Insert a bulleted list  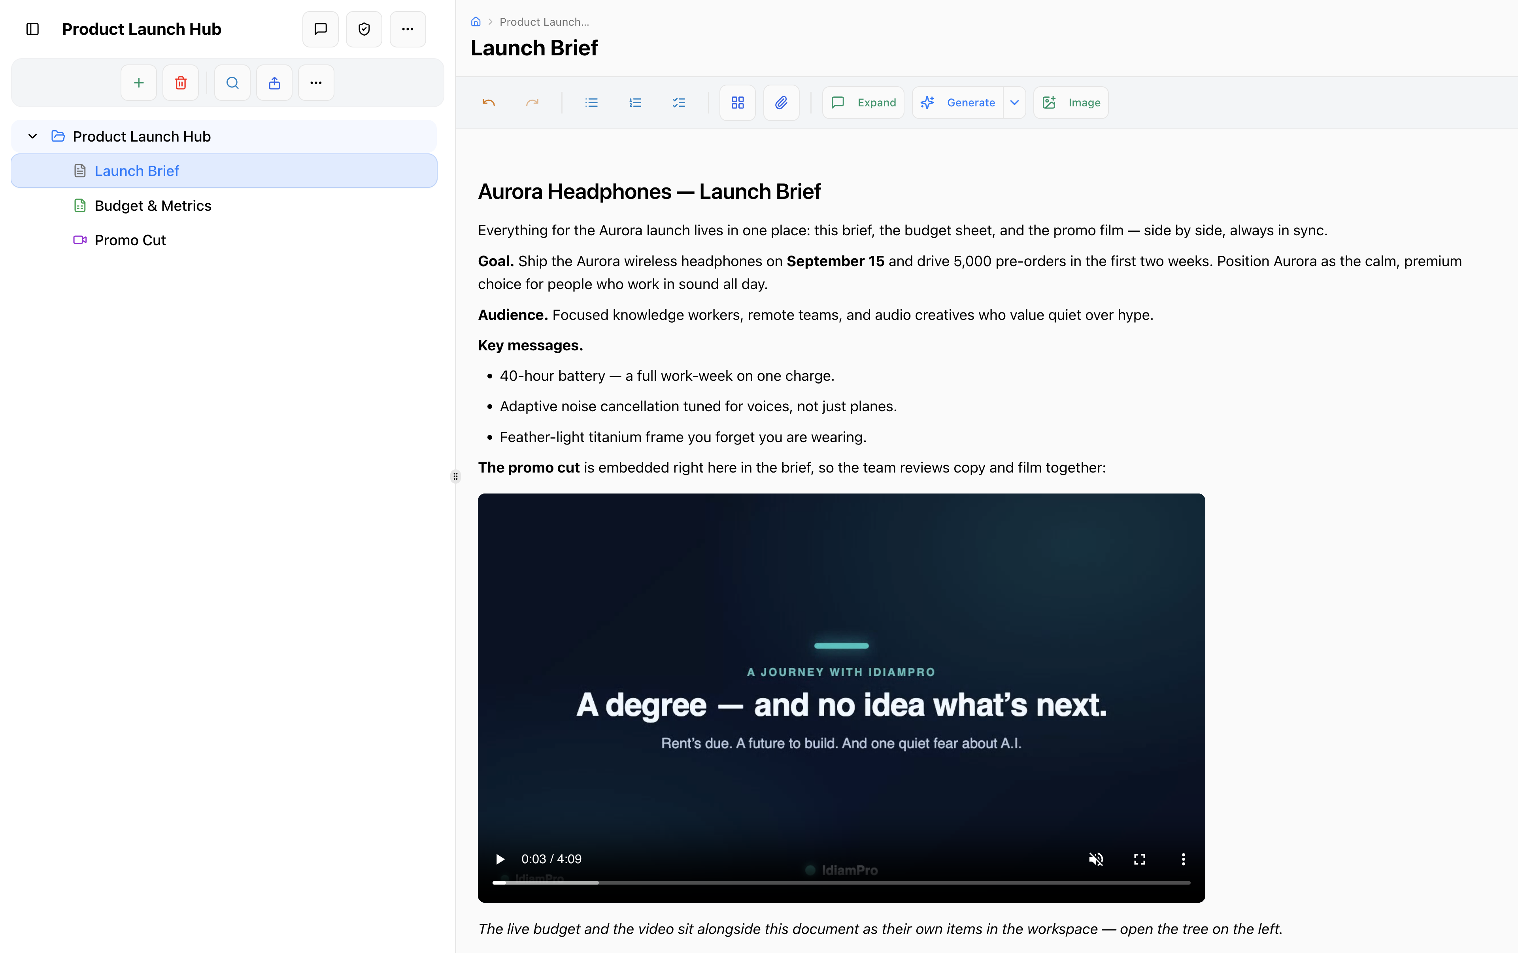(591, 103)
